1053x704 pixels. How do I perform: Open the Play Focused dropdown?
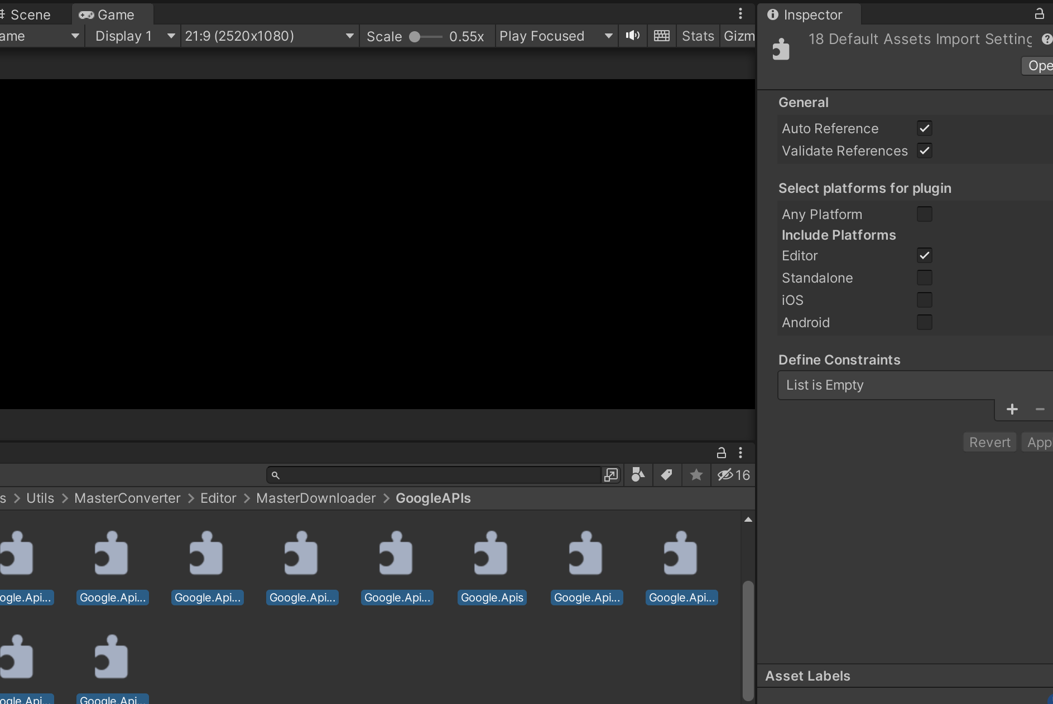[x=556, y=36]
